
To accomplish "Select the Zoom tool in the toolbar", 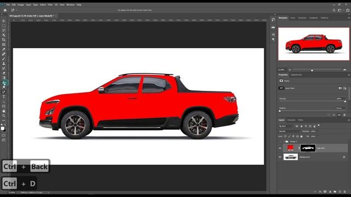I will [x=4, y=115].
